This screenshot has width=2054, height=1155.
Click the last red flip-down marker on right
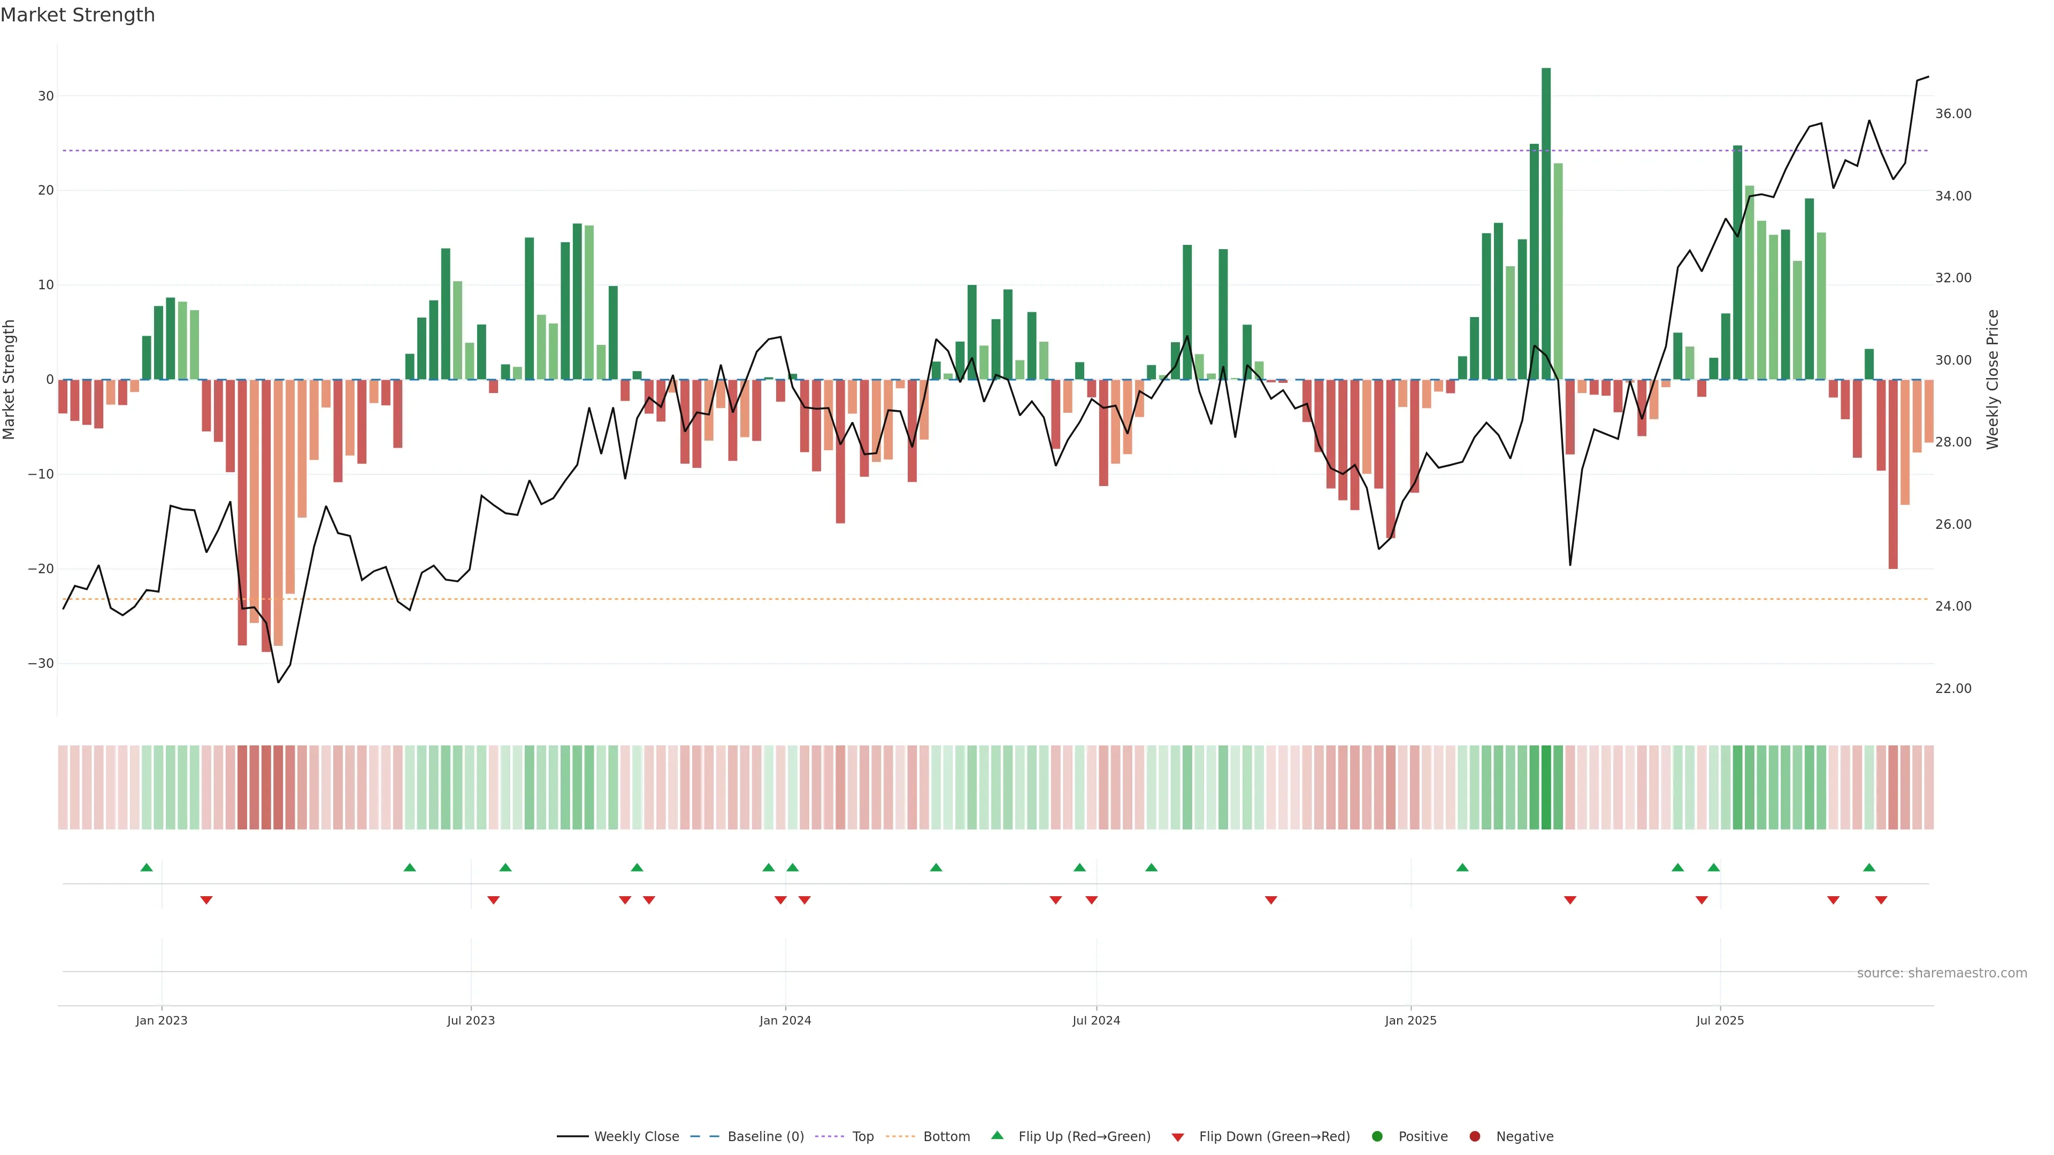tap(1881, 900)
